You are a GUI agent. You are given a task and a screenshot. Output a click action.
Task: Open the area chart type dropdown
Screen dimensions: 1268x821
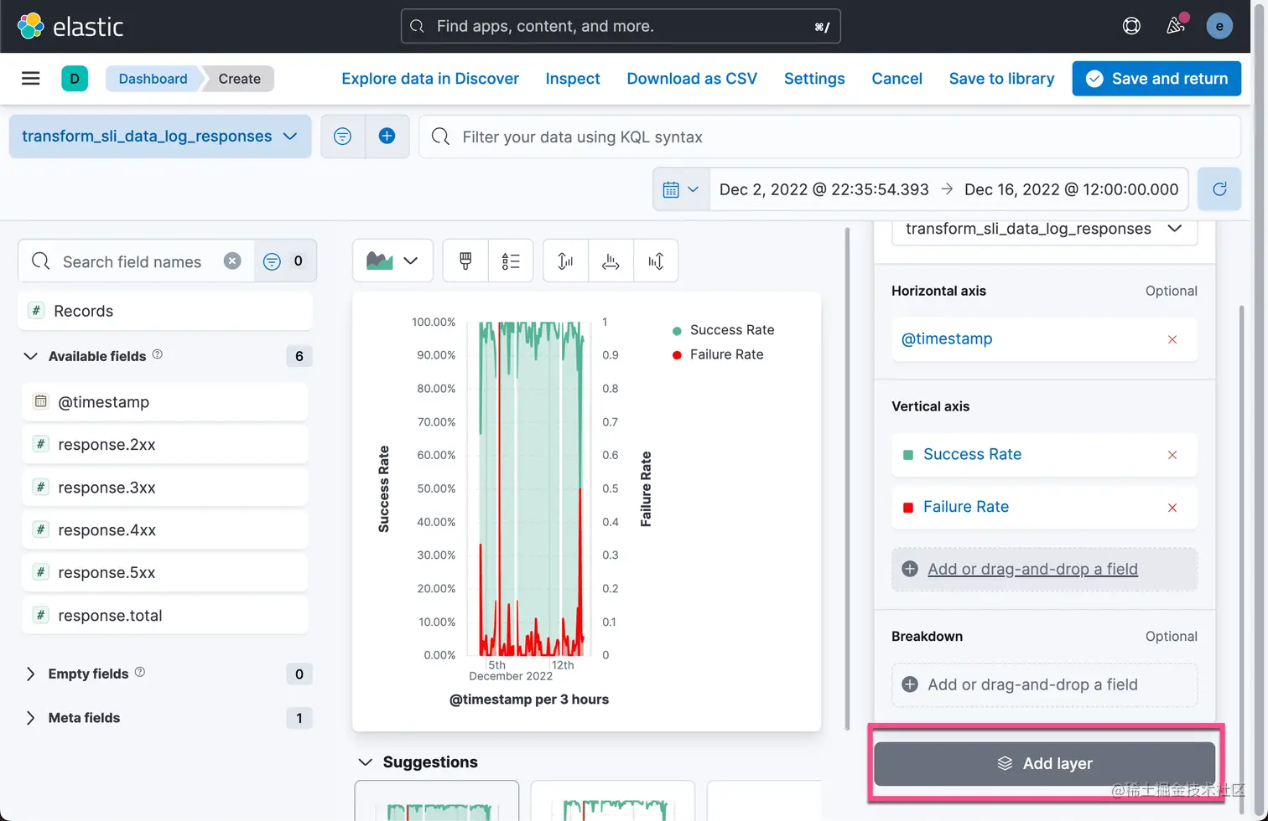point(392,261)
